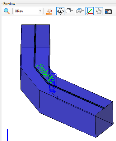Toggle the hand pan tool
116x141 pixels.
[x=99, y=11]
